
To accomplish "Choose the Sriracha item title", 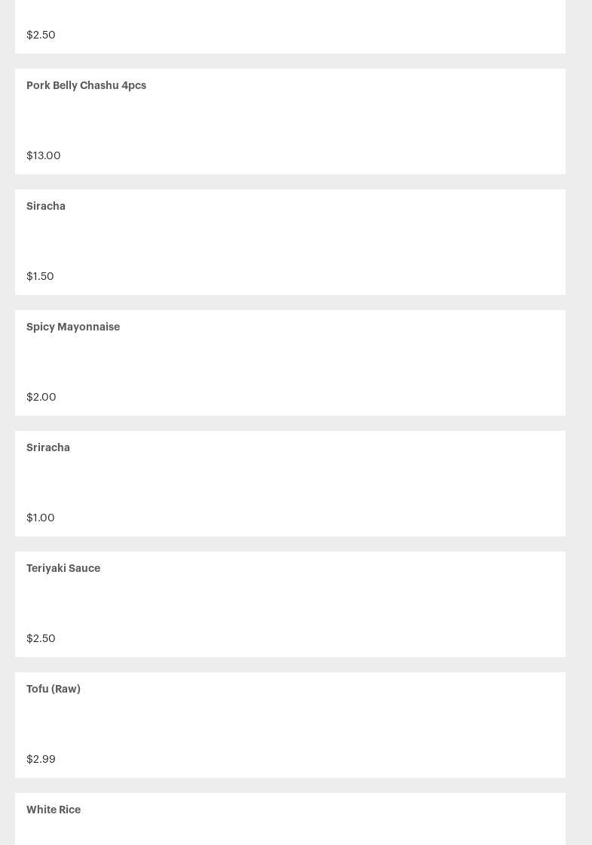I will [x=48, y=447].
